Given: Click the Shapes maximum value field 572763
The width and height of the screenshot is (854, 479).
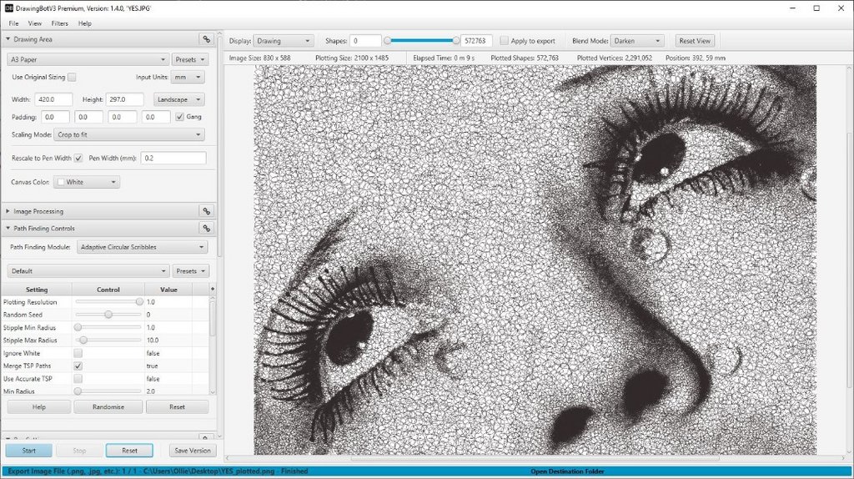Looking at the screenshot, I should tap(476, 41).
